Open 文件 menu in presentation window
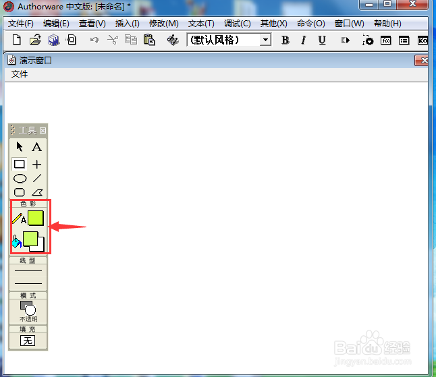436x377 pixels. [x=20, y=74]
